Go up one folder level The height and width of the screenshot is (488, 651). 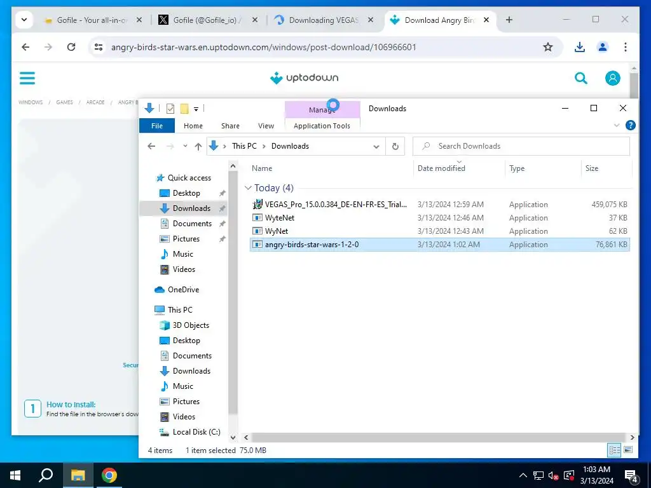(198, 146)
